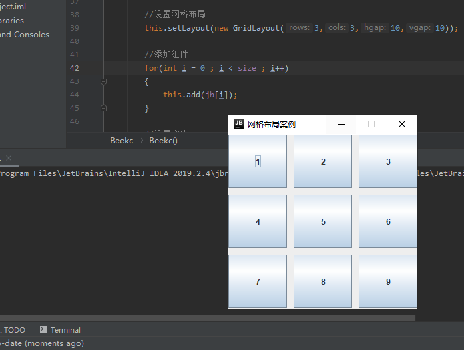The image size is (464, 350).
Task: Click the Terminal icon in bottom bar
Action: point(43,329)
